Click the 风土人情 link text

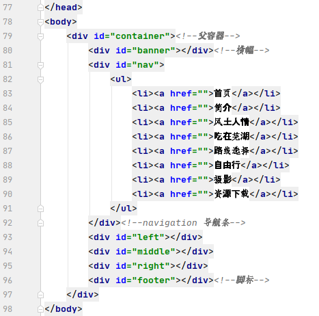tap(232, 122)
